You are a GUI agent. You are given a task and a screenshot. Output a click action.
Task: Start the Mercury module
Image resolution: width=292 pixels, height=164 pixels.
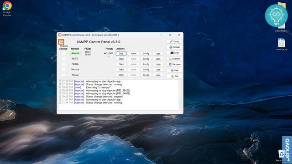[x=121, y=69]
